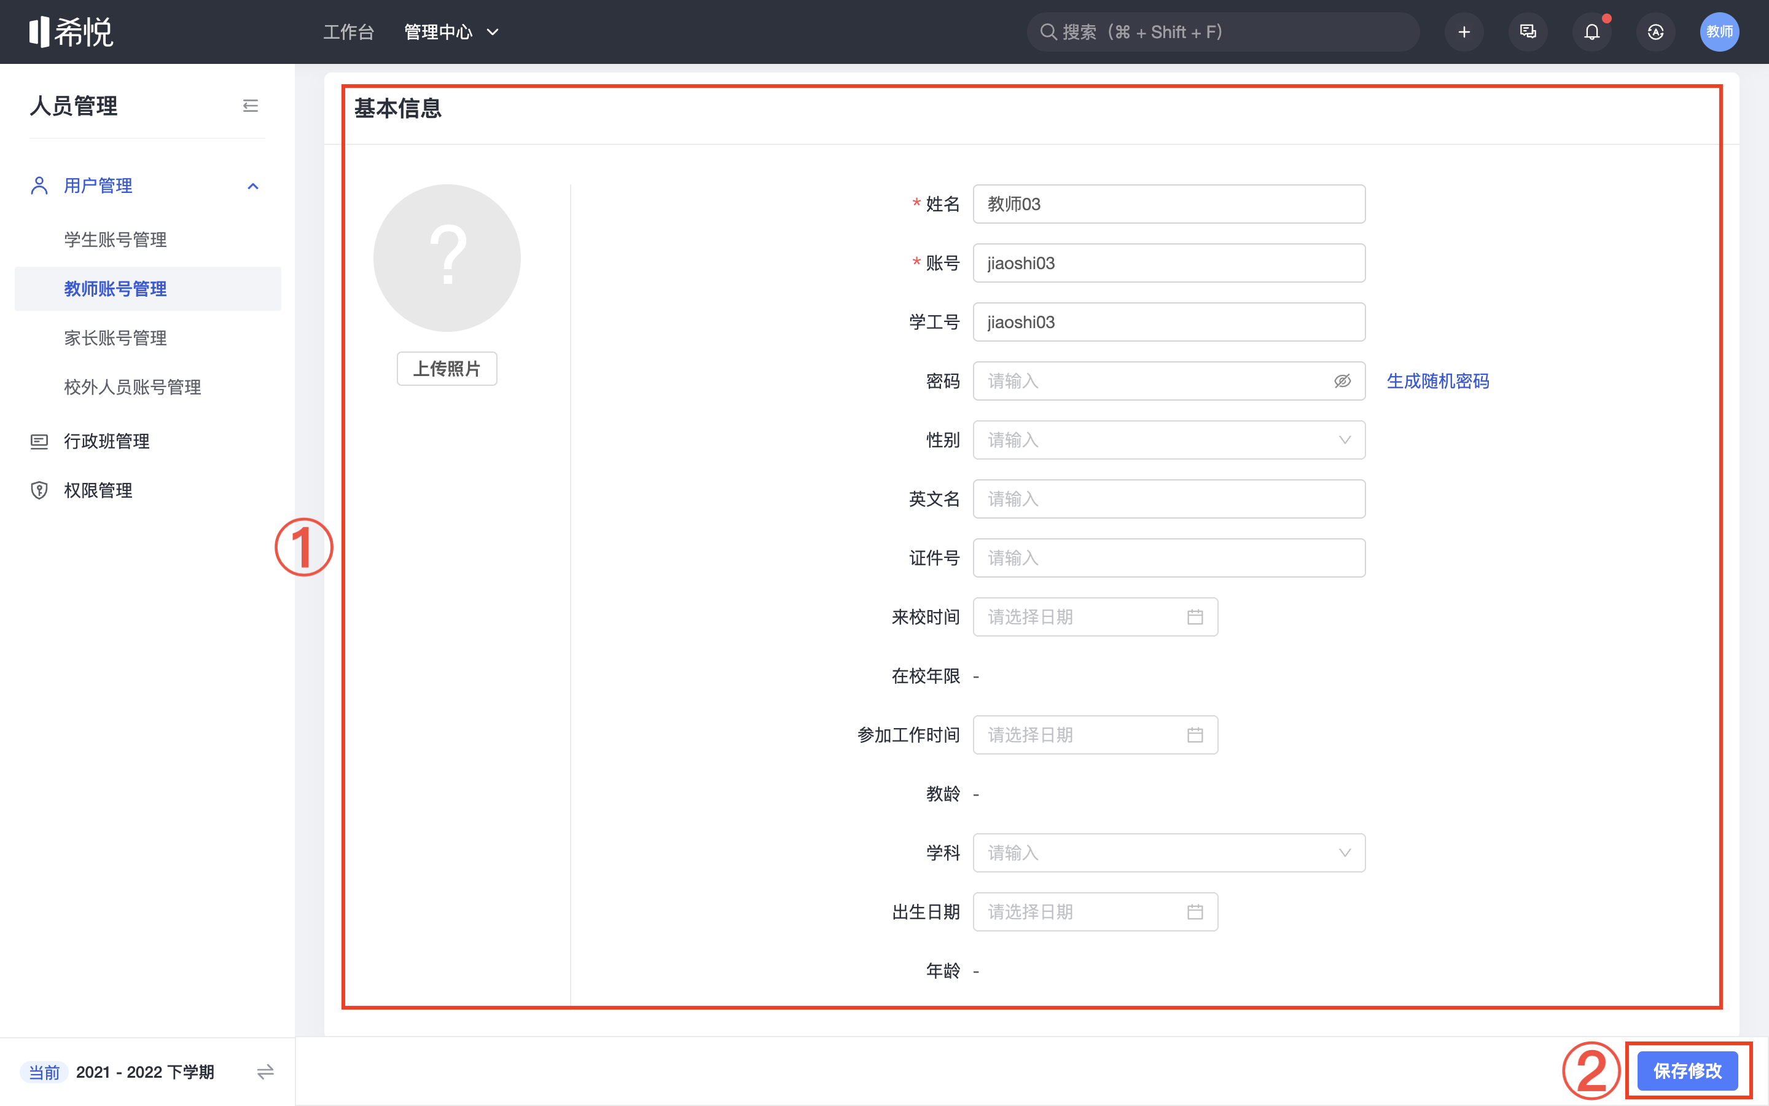Select 教师账号管理 menu item

click(x=147, y=289)
